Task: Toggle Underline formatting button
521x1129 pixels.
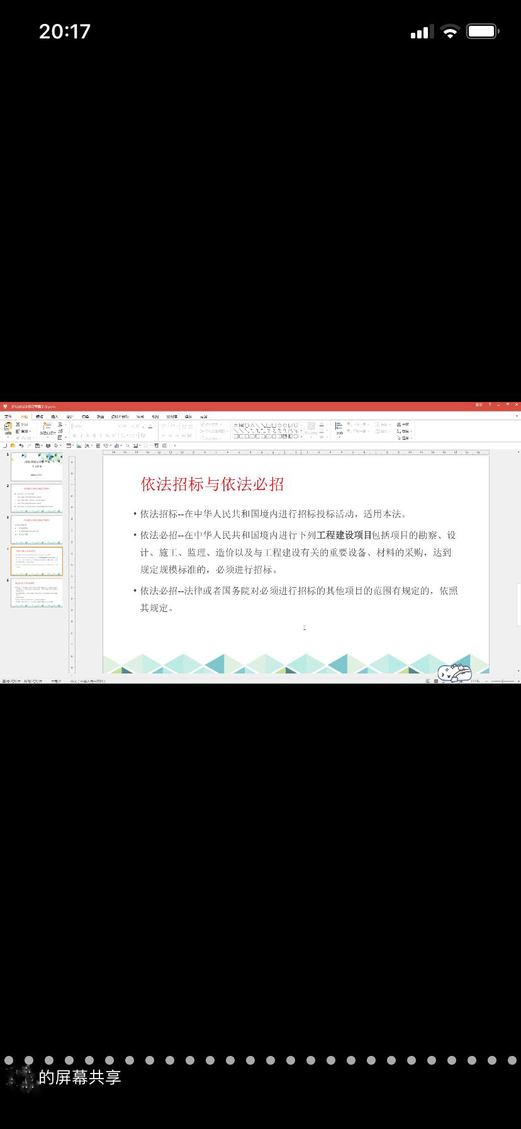Action: pyautogui.click(x=87, y=436)
